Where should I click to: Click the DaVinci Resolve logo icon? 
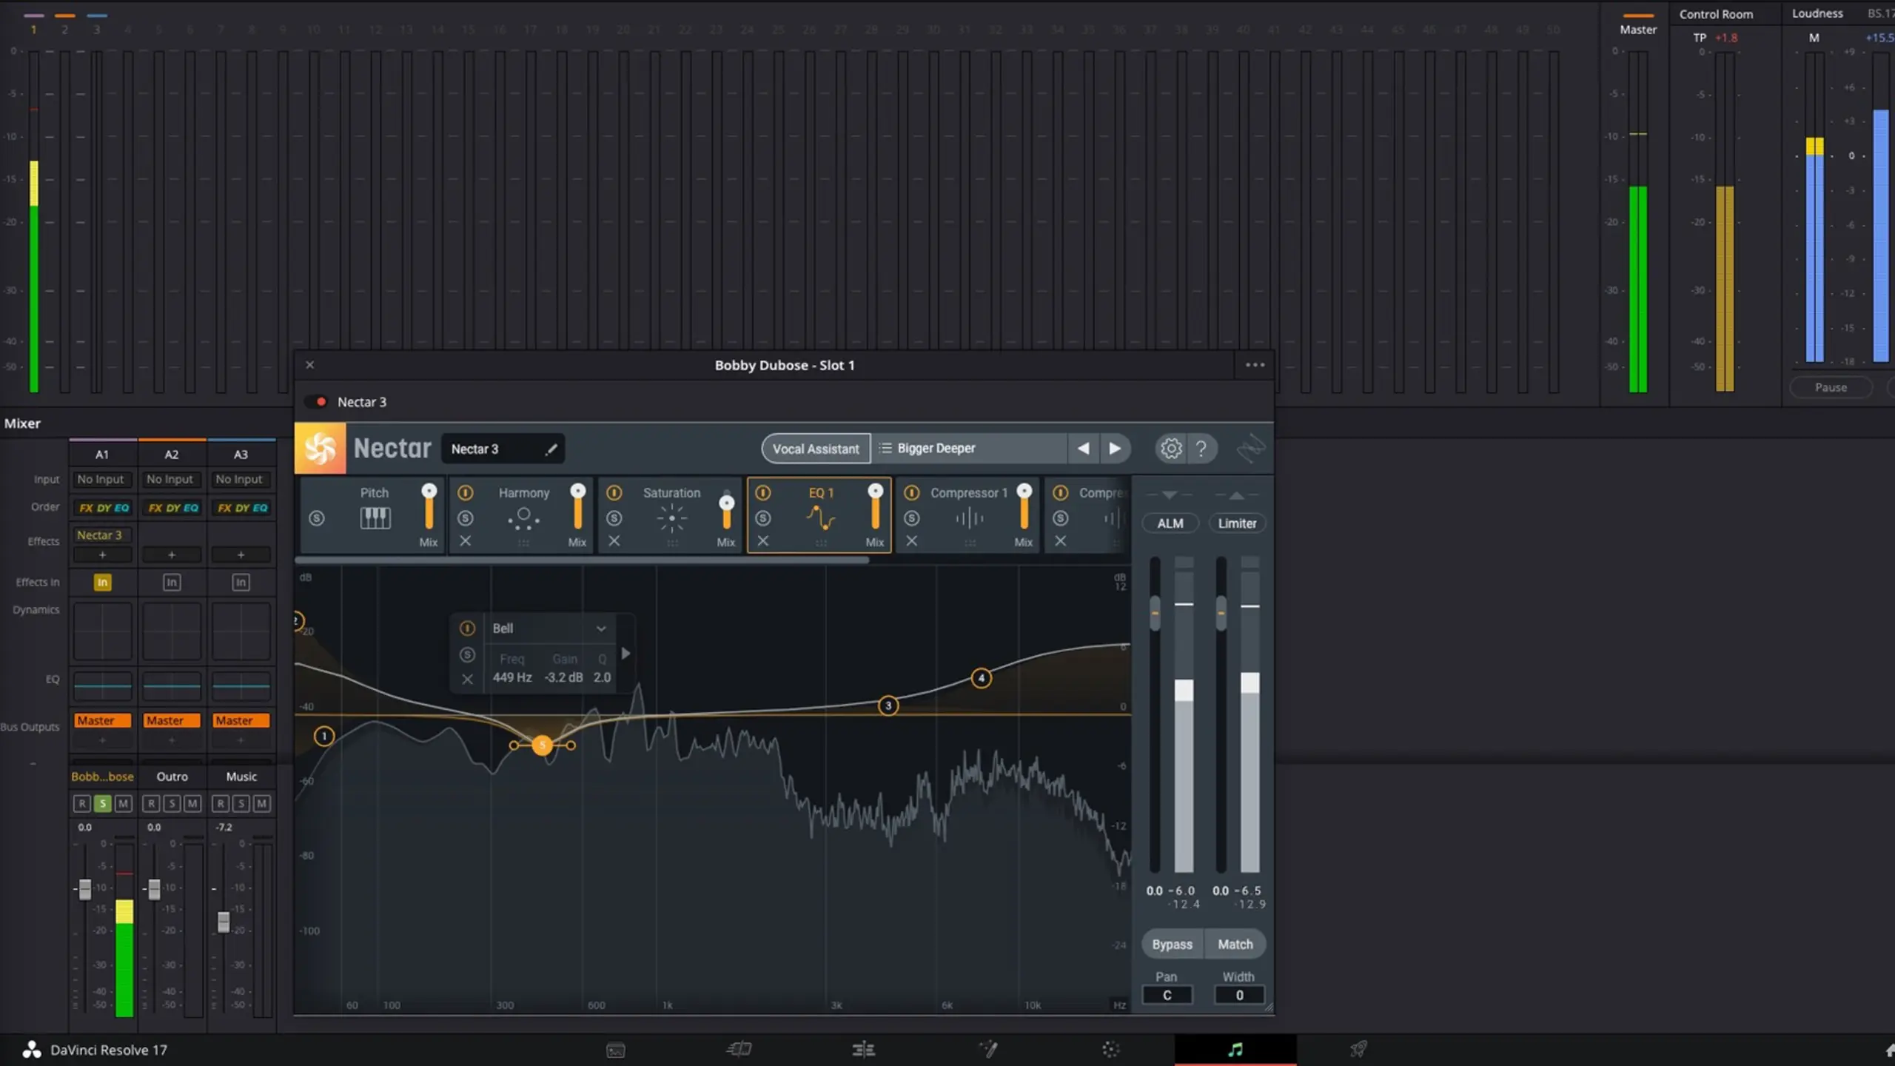pyautogui.click(x=31, y=1049)
